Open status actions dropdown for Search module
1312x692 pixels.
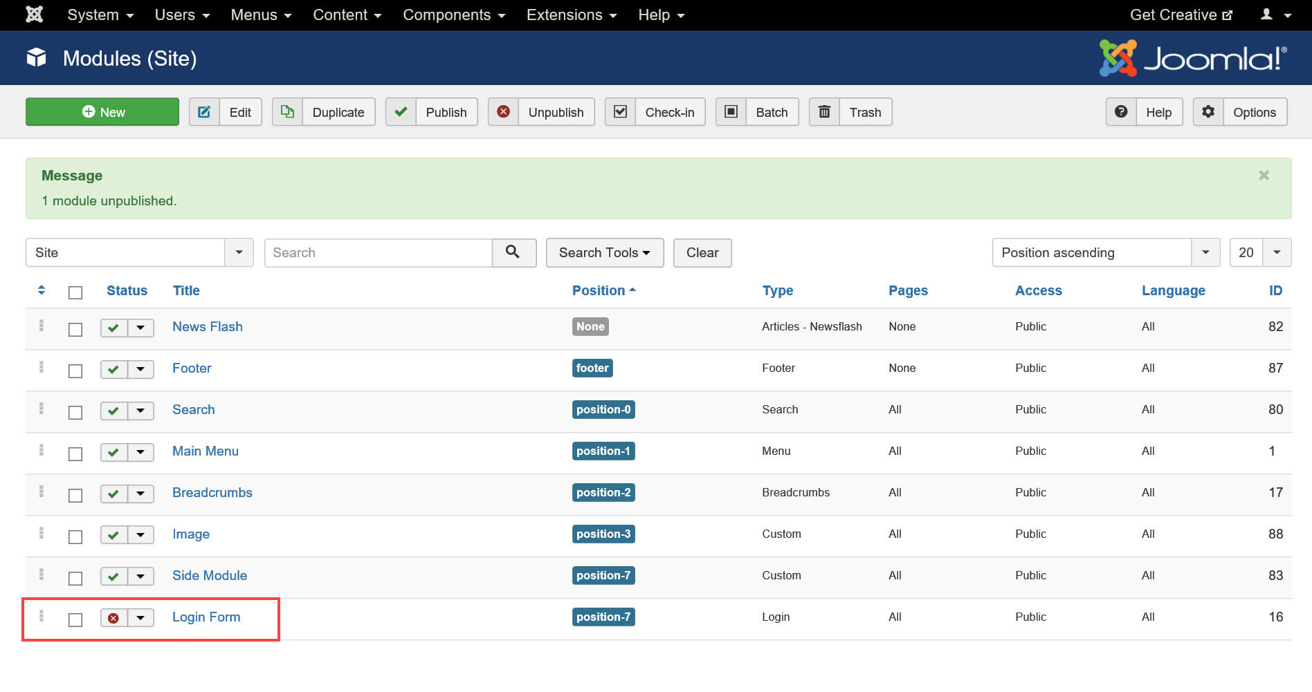click(x=140, y=411)
